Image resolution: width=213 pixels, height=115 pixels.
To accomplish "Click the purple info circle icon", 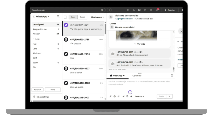I will 130,92.
